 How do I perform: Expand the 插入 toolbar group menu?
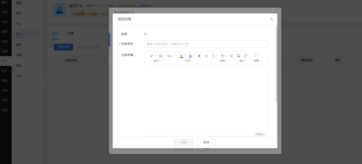pos(243,61)
